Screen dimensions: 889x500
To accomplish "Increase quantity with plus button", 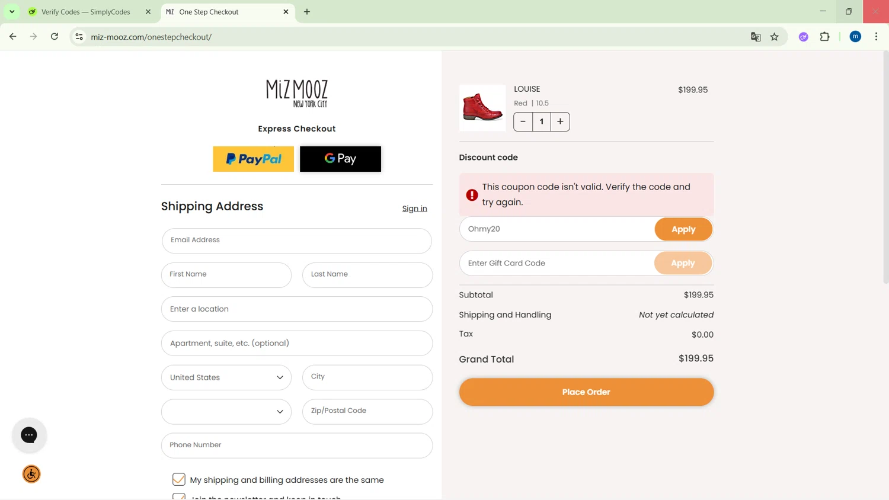I will [x=560, y=121].
